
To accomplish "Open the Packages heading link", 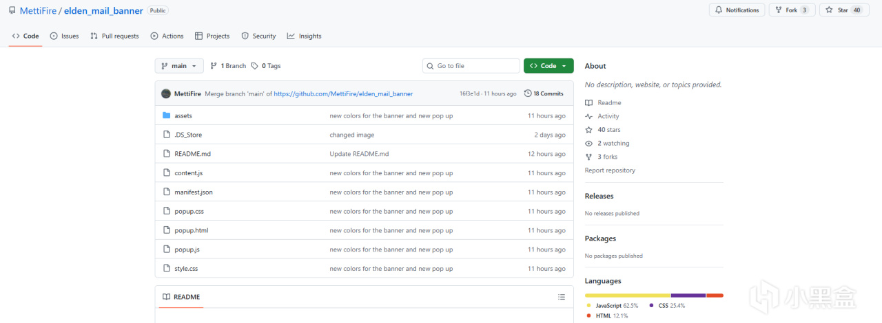I will point(600,238).
